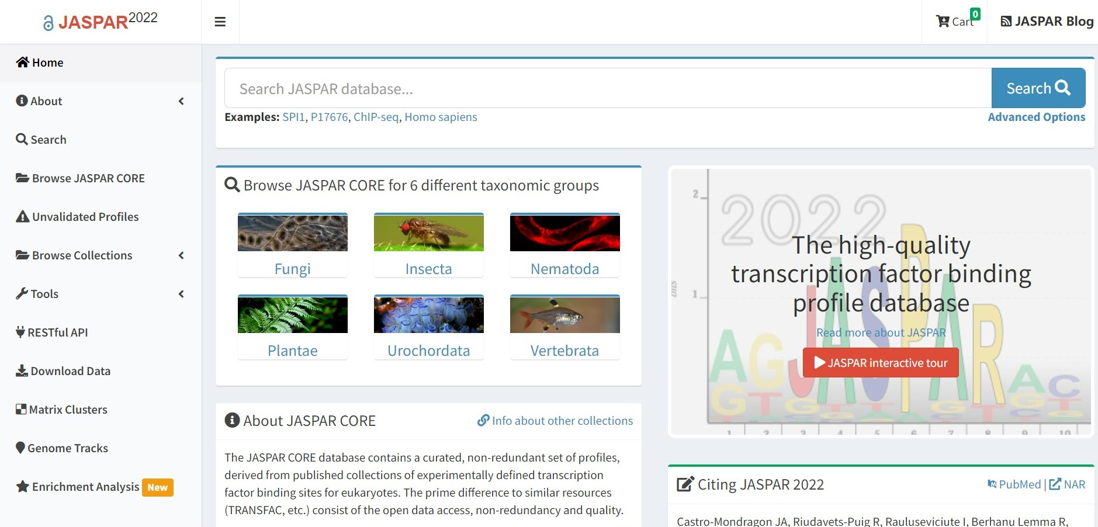Open the shopping cart icon
This screenshot has width=1098, height=527.
click(943, 22)
